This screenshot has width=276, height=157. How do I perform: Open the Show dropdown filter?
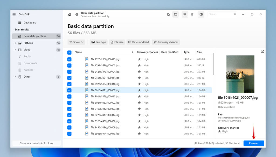[76, 42]
